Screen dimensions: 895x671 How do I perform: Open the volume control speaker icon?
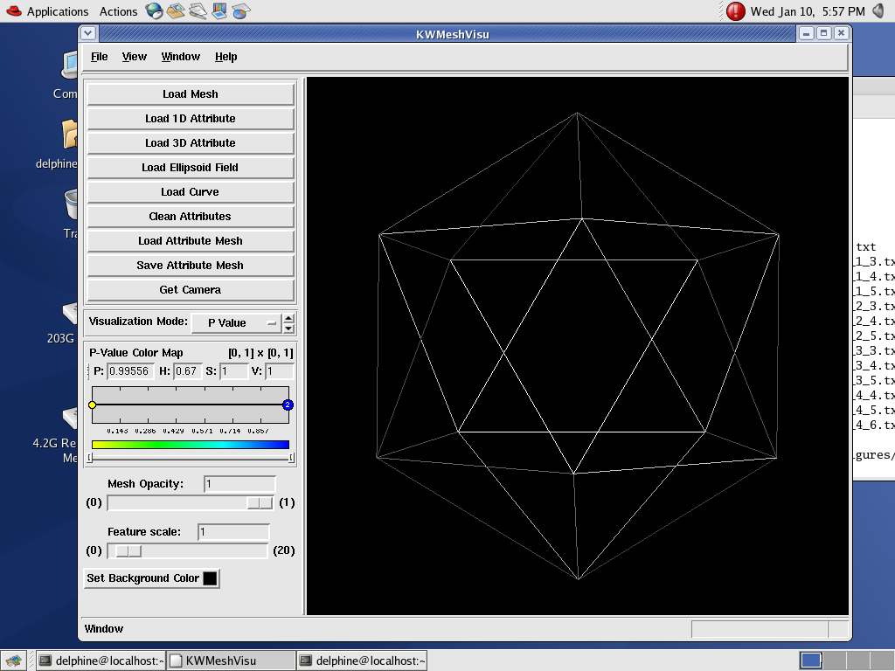pos(878,11)
